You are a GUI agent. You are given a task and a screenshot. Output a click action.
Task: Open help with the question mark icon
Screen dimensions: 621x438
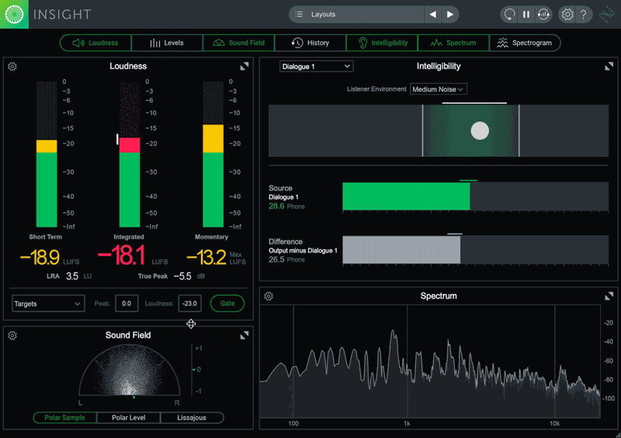pyautogui.click(x=584, y=14)
